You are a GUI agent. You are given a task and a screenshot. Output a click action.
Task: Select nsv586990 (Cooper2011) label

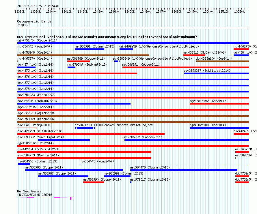[102, 179]
